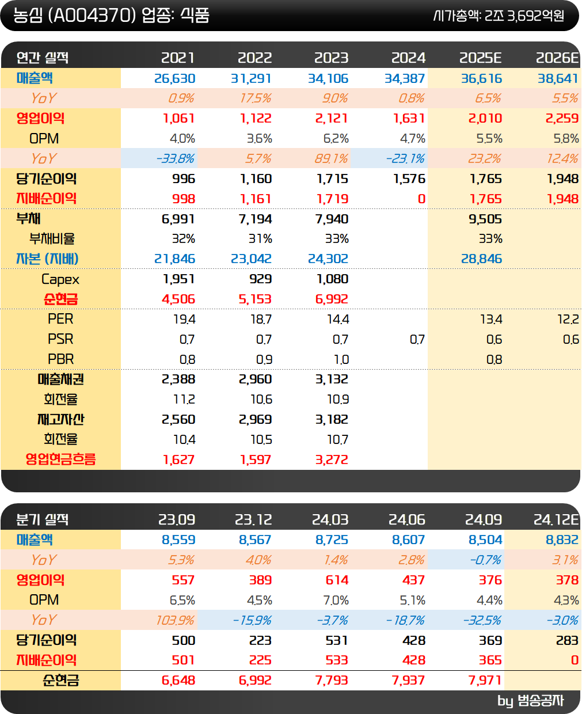Image resolution: width=582 pixels, height=714 pixels.
Task: Select the -23.1% YoY cell
Action: [x=405, y=158]
